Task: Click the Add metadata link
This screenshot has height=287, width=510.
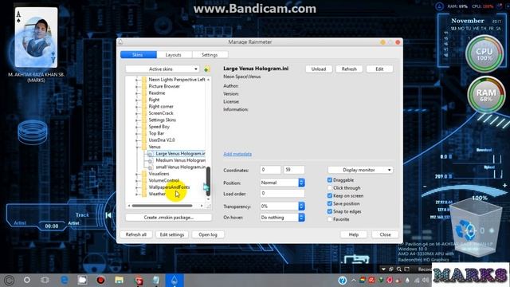Action: [x=237, y=154]
